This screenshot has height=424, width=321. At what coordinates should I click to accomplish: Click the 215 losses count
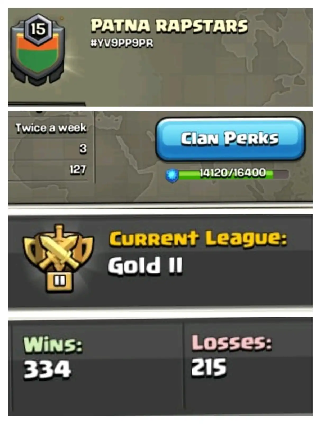click(209, 368)
